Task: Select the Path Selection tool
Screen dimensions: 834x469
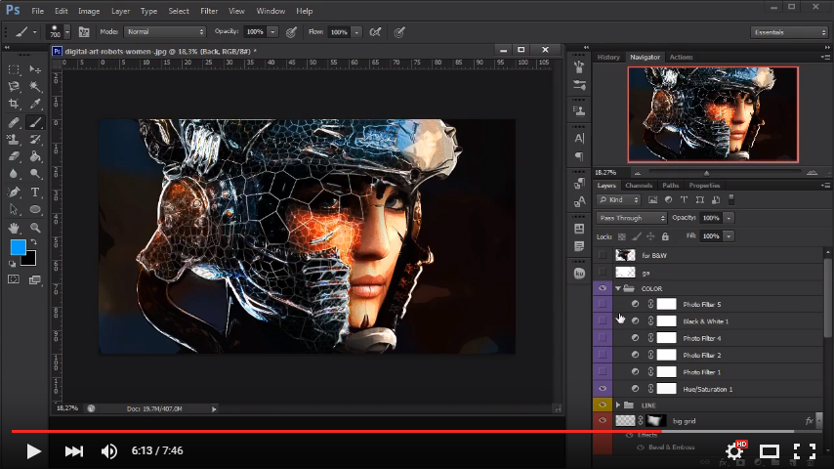Action: tap(14, 210)
